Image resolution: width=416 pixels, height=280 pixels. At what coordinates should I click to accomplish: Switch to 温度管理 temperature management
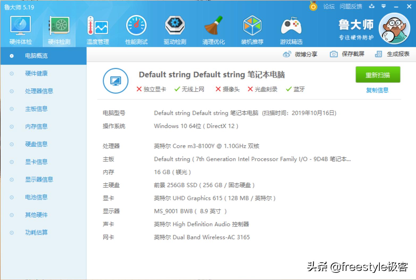(x=97, y=29)
